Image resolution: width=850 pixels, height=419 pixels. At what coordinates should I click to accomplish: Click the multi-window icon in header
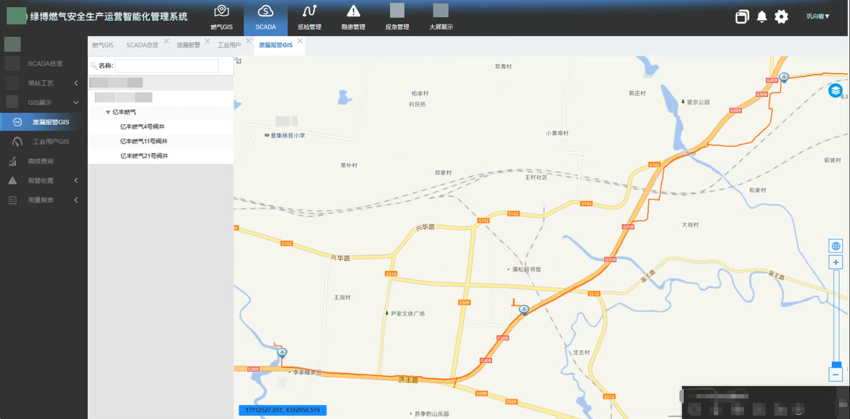tap(742, 17)
